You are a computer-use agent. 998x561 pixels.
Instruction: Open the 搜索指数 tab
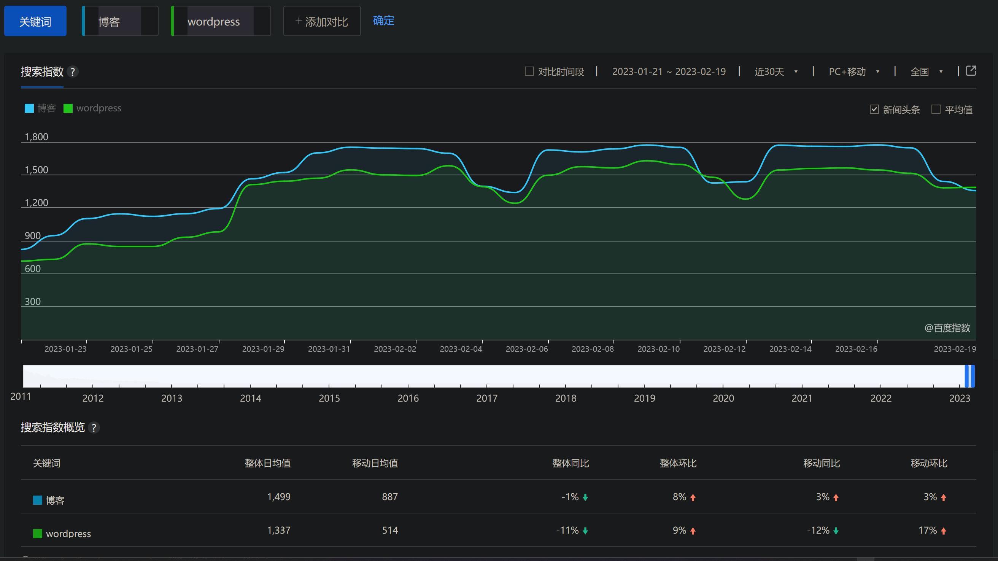[x=42, y=72]
